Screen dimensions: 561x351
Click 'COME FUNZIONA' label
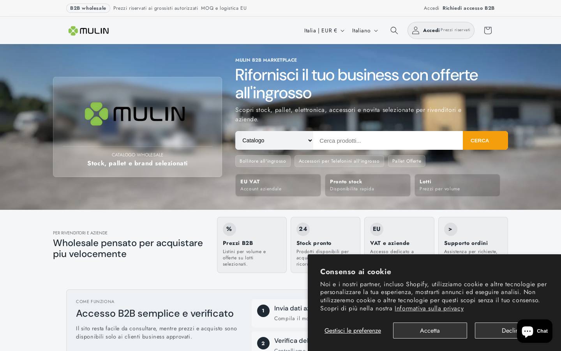(x=95, y=301)
